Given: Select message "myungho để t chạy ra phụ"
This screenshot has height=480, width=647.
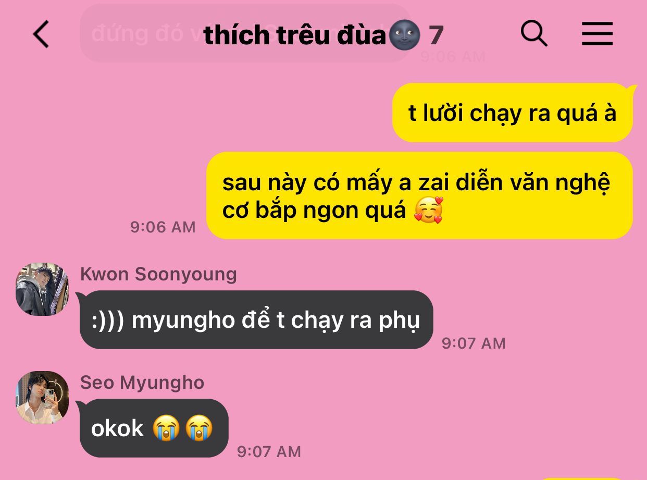Looking at the screenshot, I should point(256,319).
